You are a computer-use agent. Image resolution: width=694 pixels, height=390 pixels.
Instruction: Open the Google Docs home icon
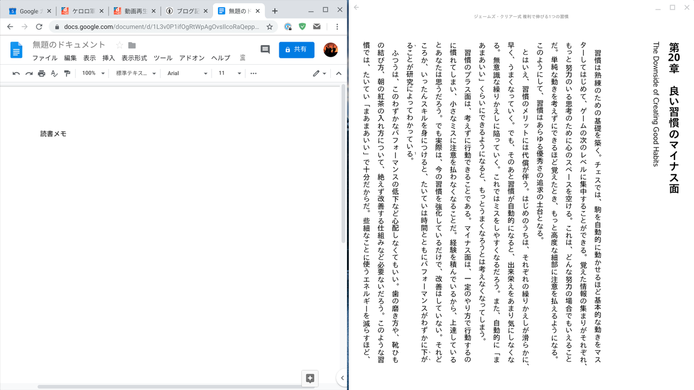(16, 50)
